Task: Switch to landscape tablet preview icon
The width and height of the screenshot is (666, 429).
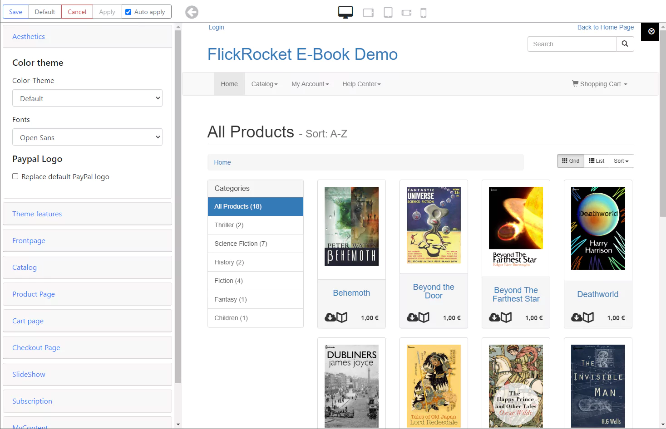Action: pos(368,13)
